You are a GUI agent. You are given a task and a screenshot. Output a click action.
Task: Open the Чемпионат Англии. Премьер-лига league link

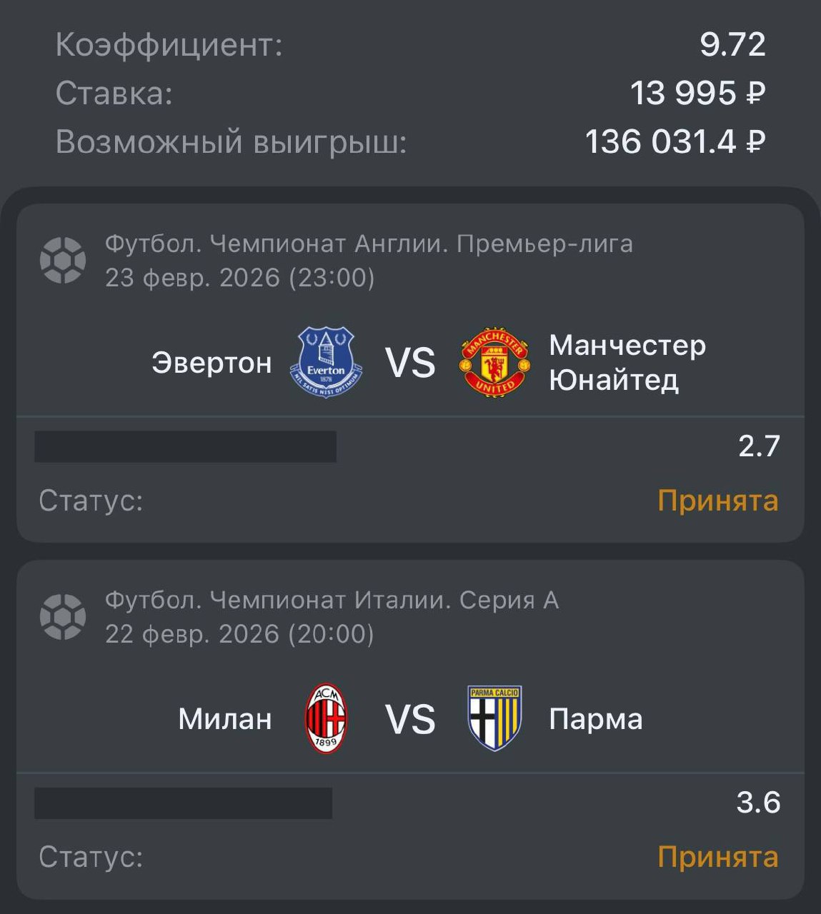(x=369, y=244)
